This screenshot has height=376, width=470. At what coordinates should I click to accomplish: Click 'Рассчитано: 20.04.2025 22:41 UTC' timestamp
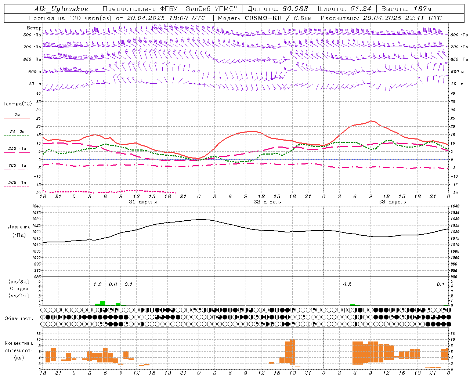coord(381,18)
